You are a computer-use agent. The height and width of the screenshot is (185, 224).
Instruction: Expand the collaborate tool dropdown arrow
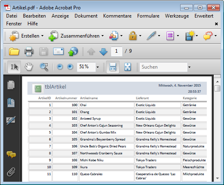click(x=122, y=36)
